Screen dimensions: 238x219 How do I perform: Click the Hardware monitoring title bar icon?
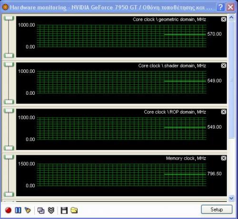[x=5, y=7]
